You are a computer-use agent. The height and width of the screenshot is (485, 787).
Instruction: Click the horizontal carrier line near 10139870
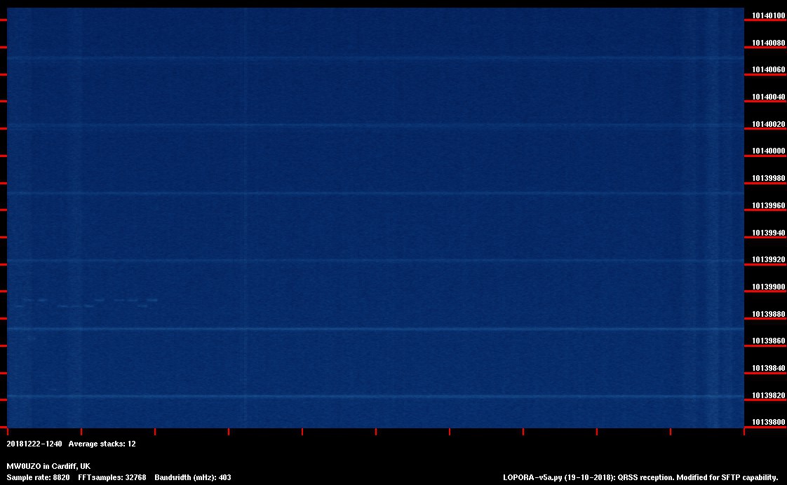coord(372,329)
